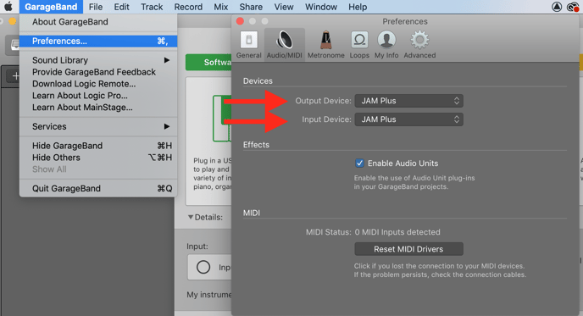Open the Input Device dropdown

point(408,119)
